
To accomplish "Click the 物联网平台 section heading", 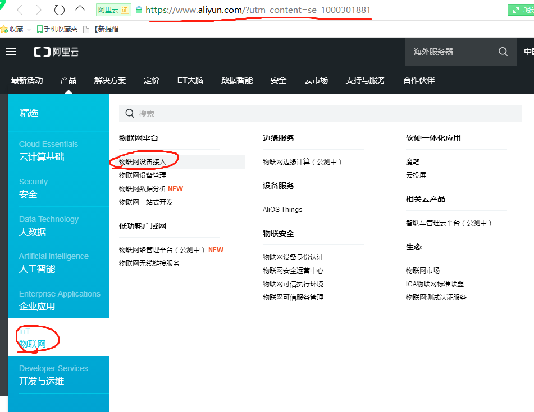I will click(x=139, y=138).
